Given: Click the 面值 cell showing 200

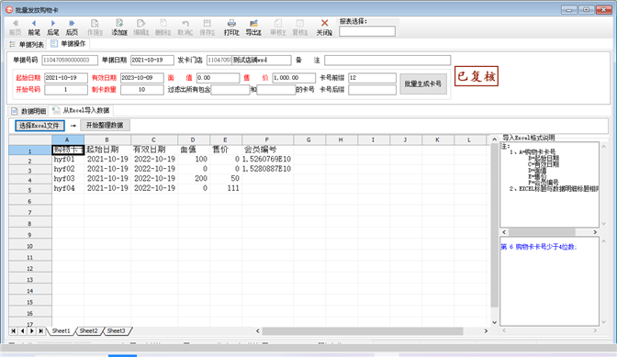Looking at the screenshot, I should click(194, 178).
